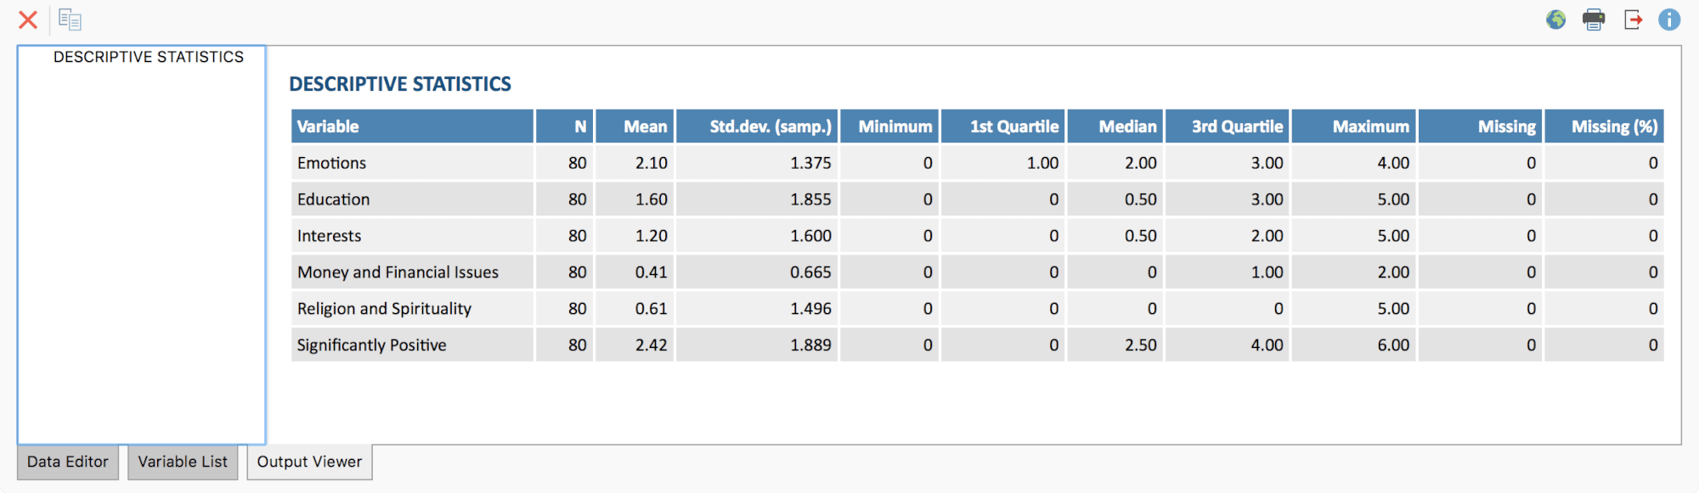Click the Money and Financial Issues row label

[398, 272]
